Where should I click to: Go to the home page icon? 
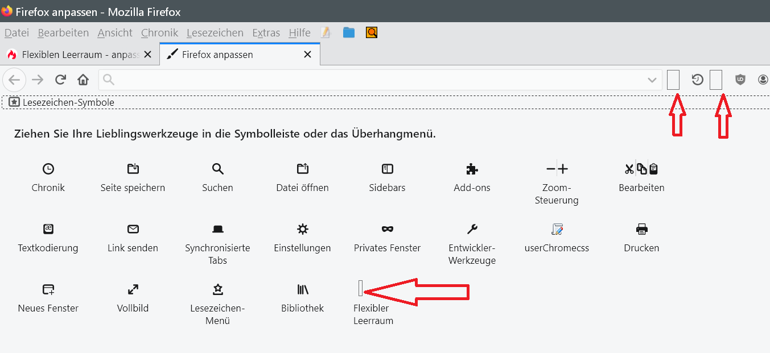pyautogui.click(x=83, y=80)
